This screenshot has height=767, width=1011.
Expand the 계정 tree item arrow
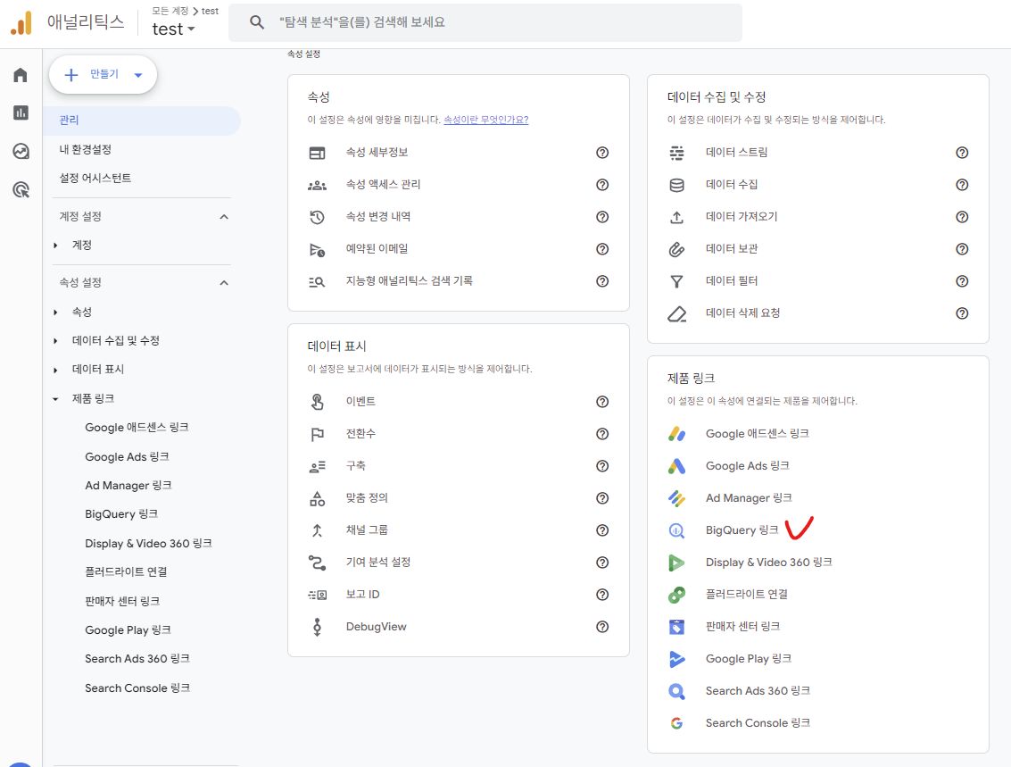(x=56, y=246)
